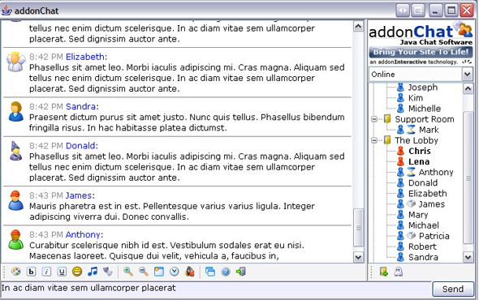479x300 pixels.
Task: Mute sounds with the speaker icon
Action: click(190, 272)
